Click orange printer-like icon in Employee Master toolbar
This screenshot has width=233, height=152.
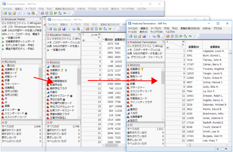(43, 13)
